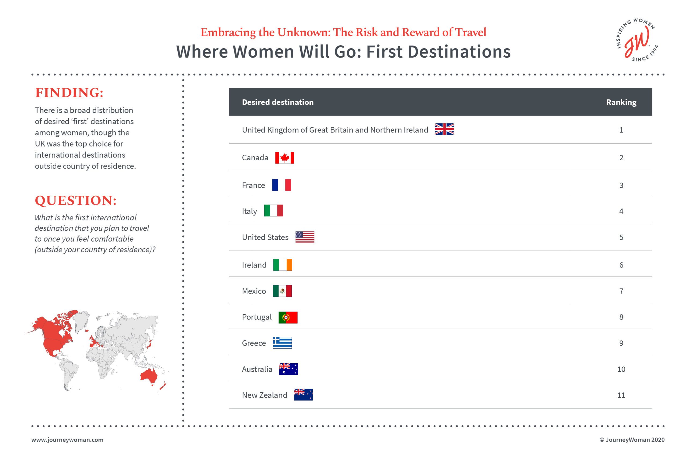Click the Greece flag icon
This screenshot has width=687, height=459.
(x=282, y=343)
